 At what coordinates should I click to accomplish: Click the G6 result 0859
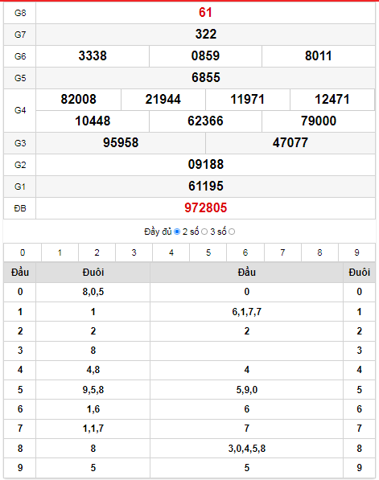click(205, 55)
